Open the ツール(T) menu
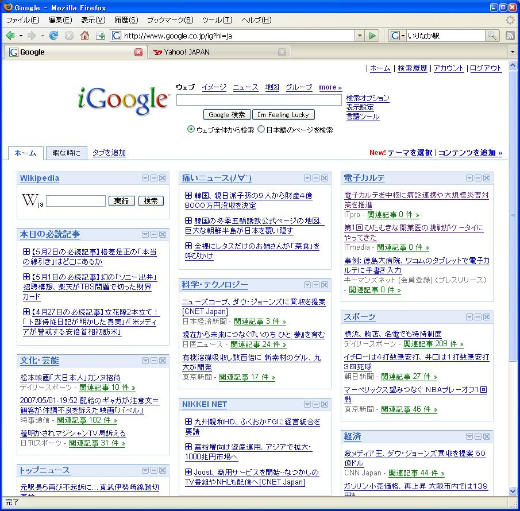The height and width of the screenshot is (511, 520). point(217,20)
